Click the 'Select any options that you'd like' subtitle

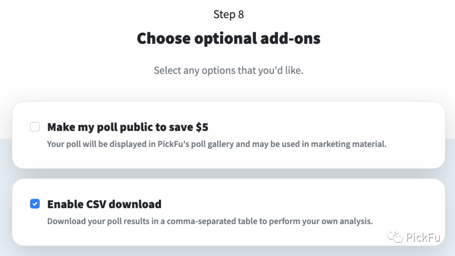coord(228,70)
